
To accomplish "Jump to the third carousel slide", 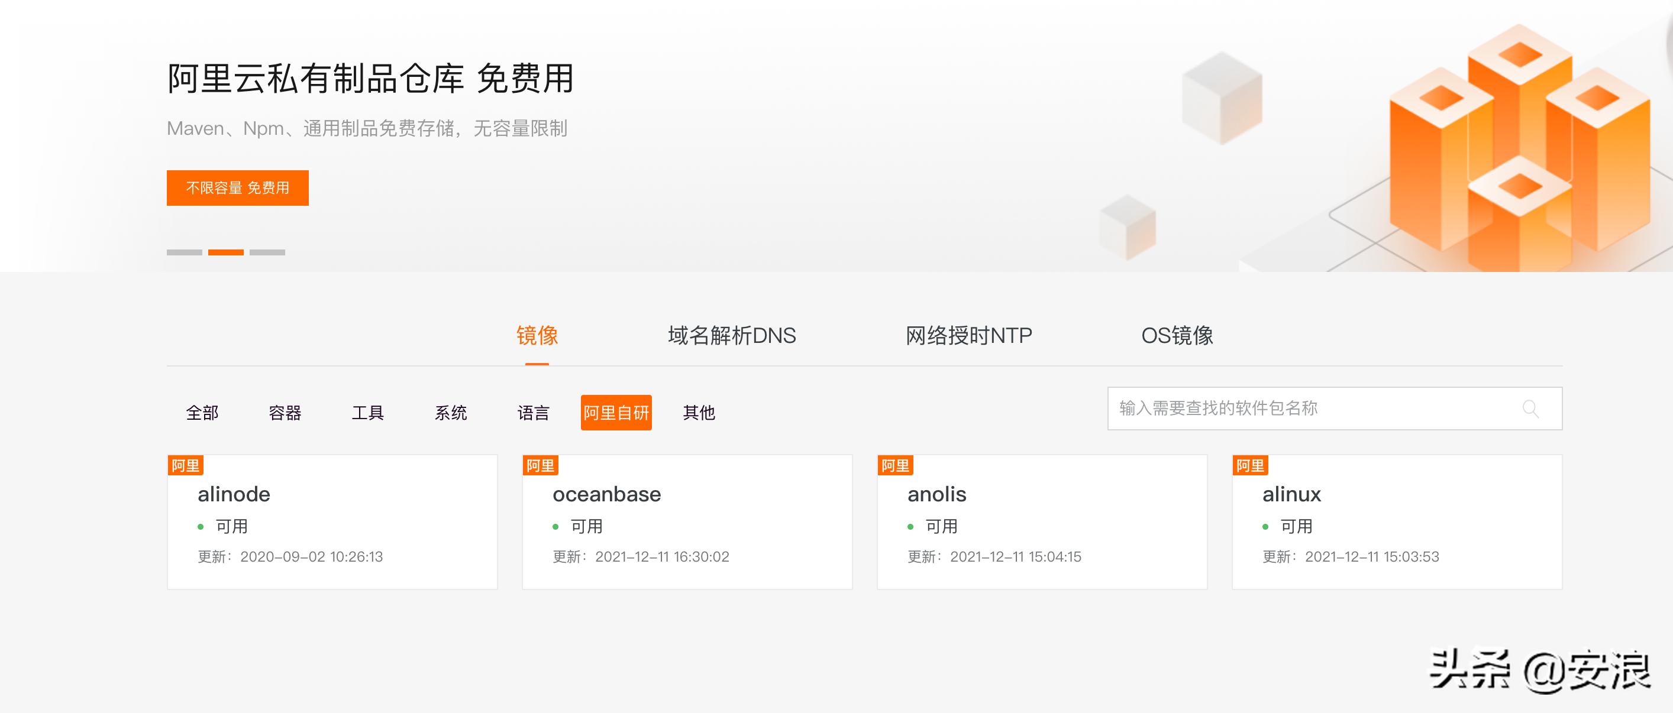I will tap(267, 252).
